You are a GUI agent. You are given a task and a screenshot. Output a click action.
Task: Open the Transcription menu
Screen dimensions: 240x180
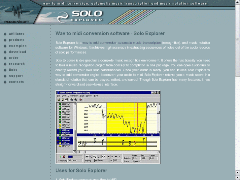click(x=73, y=96)
